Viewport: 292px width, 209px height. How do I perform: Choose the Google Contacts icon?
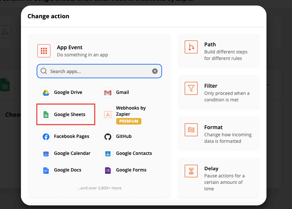108,154
